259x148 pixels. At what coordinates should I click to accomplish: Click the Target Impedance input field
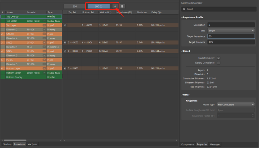tap(230, 36)
